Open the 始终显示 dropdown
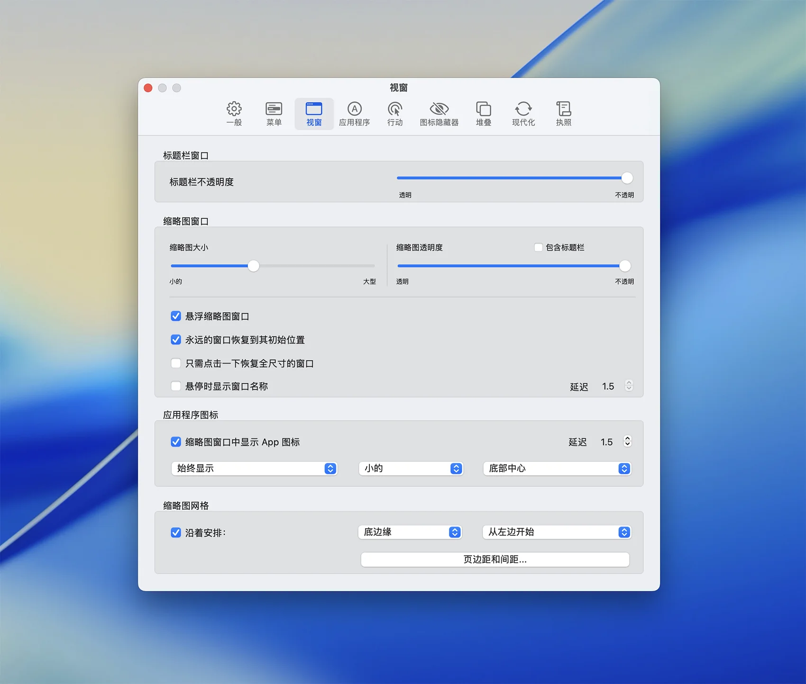Viewport: 806px width, 684px height. click(x=254, y=468)
